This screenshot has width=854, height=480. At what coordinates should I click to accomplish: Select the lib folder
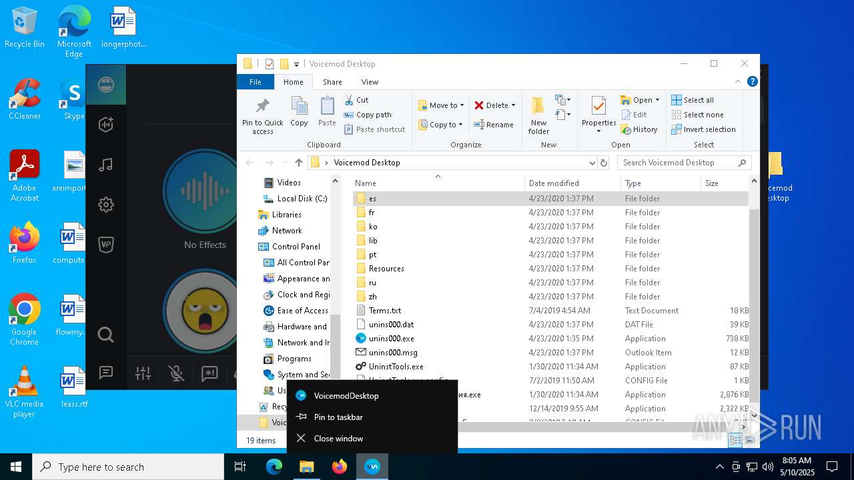point(373,241)
